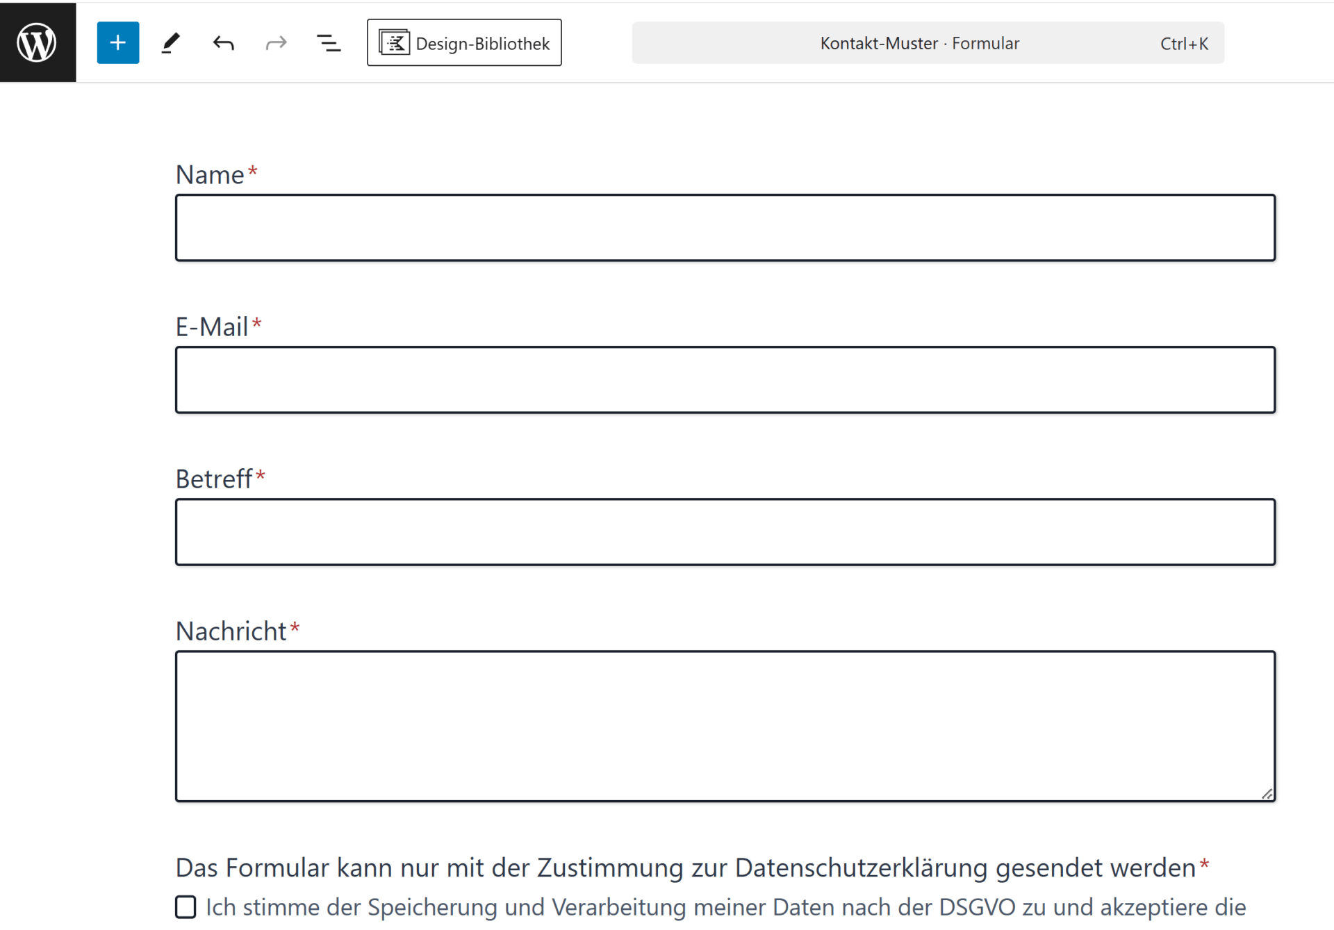Click the WordPress logo icon
The image size is (1334, 930).
point(38,42)
